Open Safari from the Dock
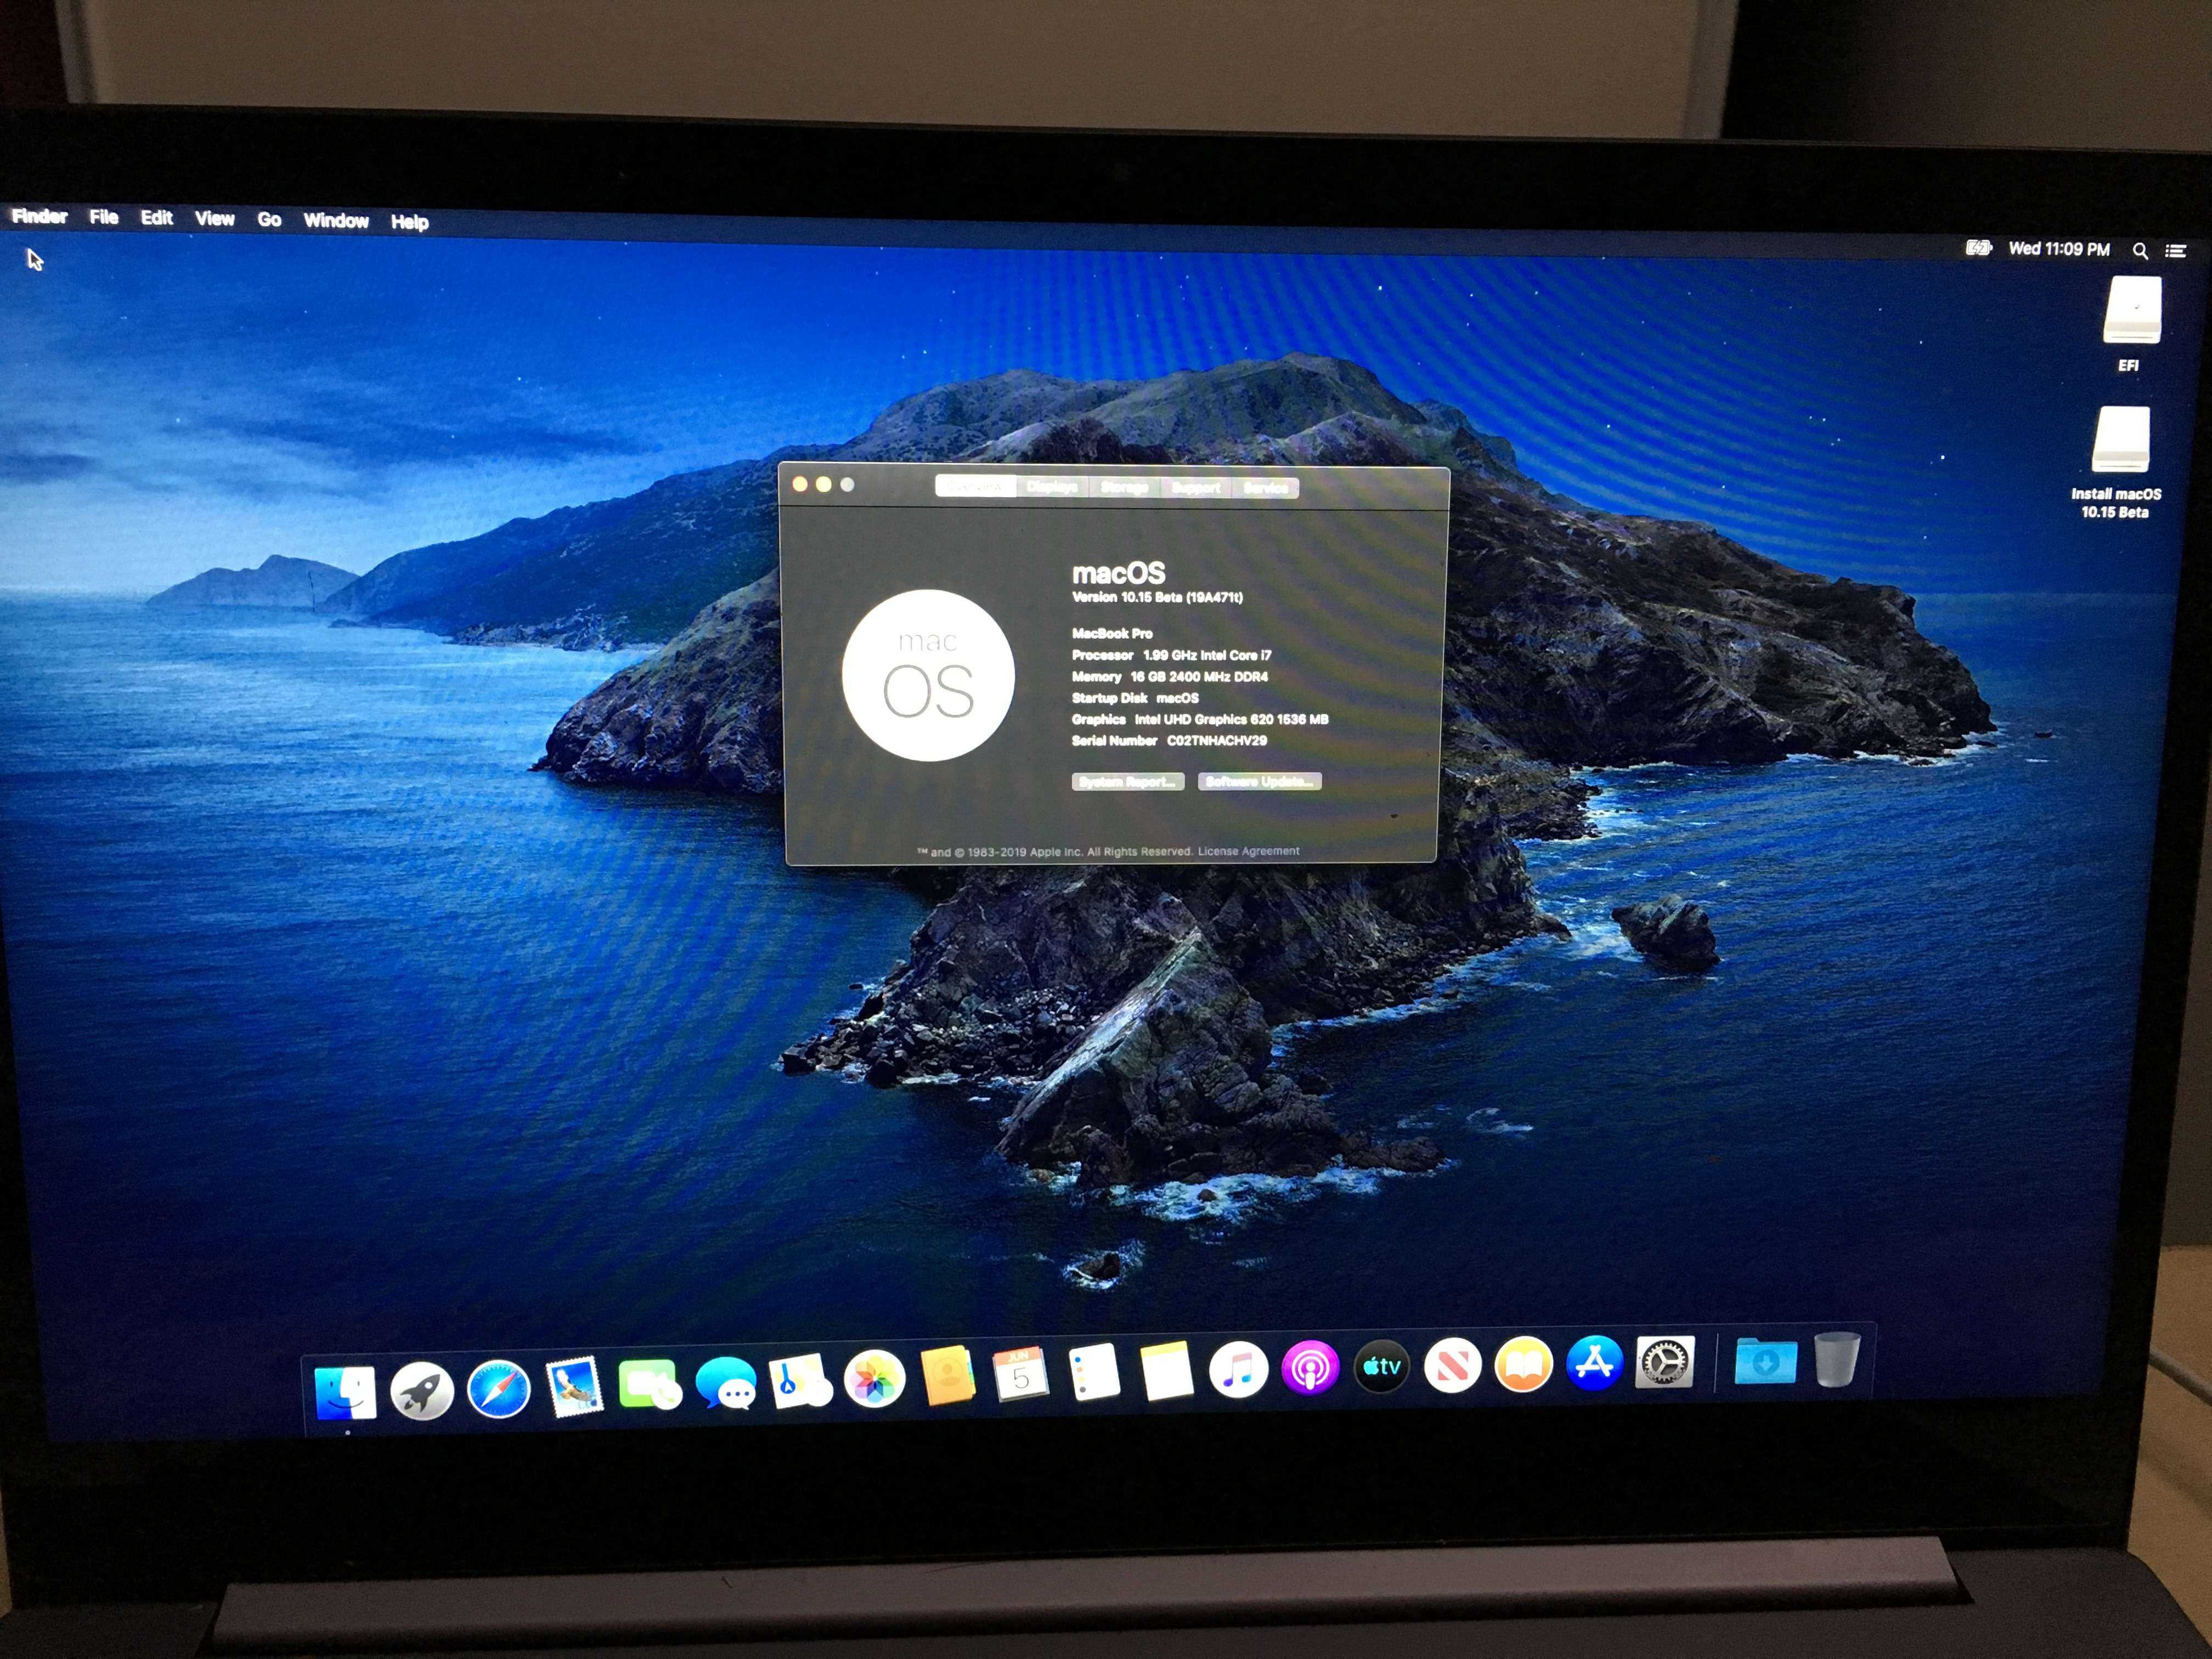Viewport: 2212px width, 1659px height. pyautogui.click(x=498, y=1389)
